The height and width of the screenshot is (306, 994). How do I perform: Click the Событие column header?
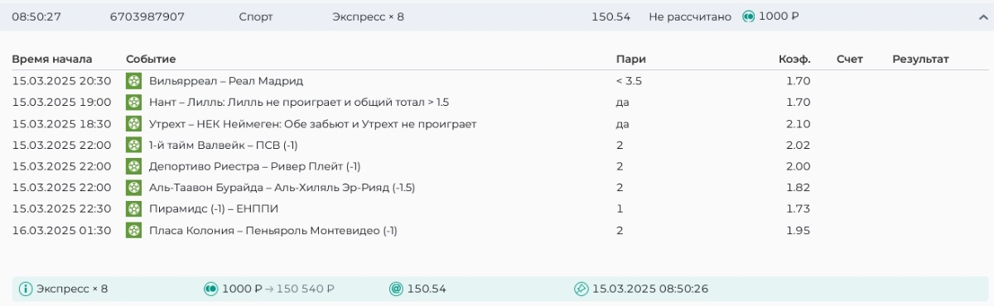[x=151, y=60]
